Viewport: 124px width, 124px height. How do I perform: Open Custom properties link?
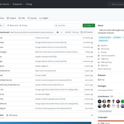[x=108, y=55]
